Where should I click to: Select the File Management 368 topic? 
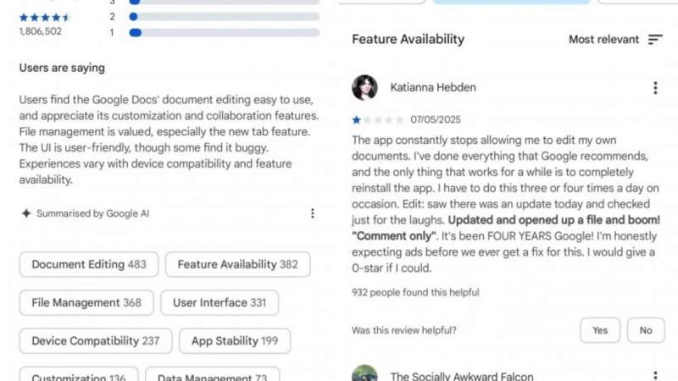point(86,303)
